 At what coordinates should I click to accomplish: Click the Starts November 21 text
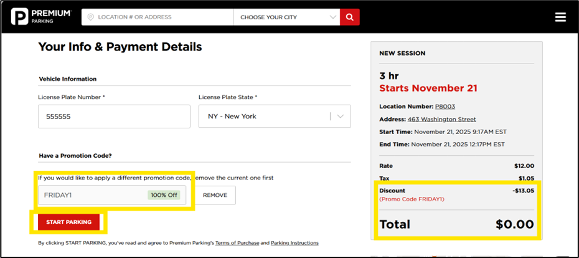[428, 88]
